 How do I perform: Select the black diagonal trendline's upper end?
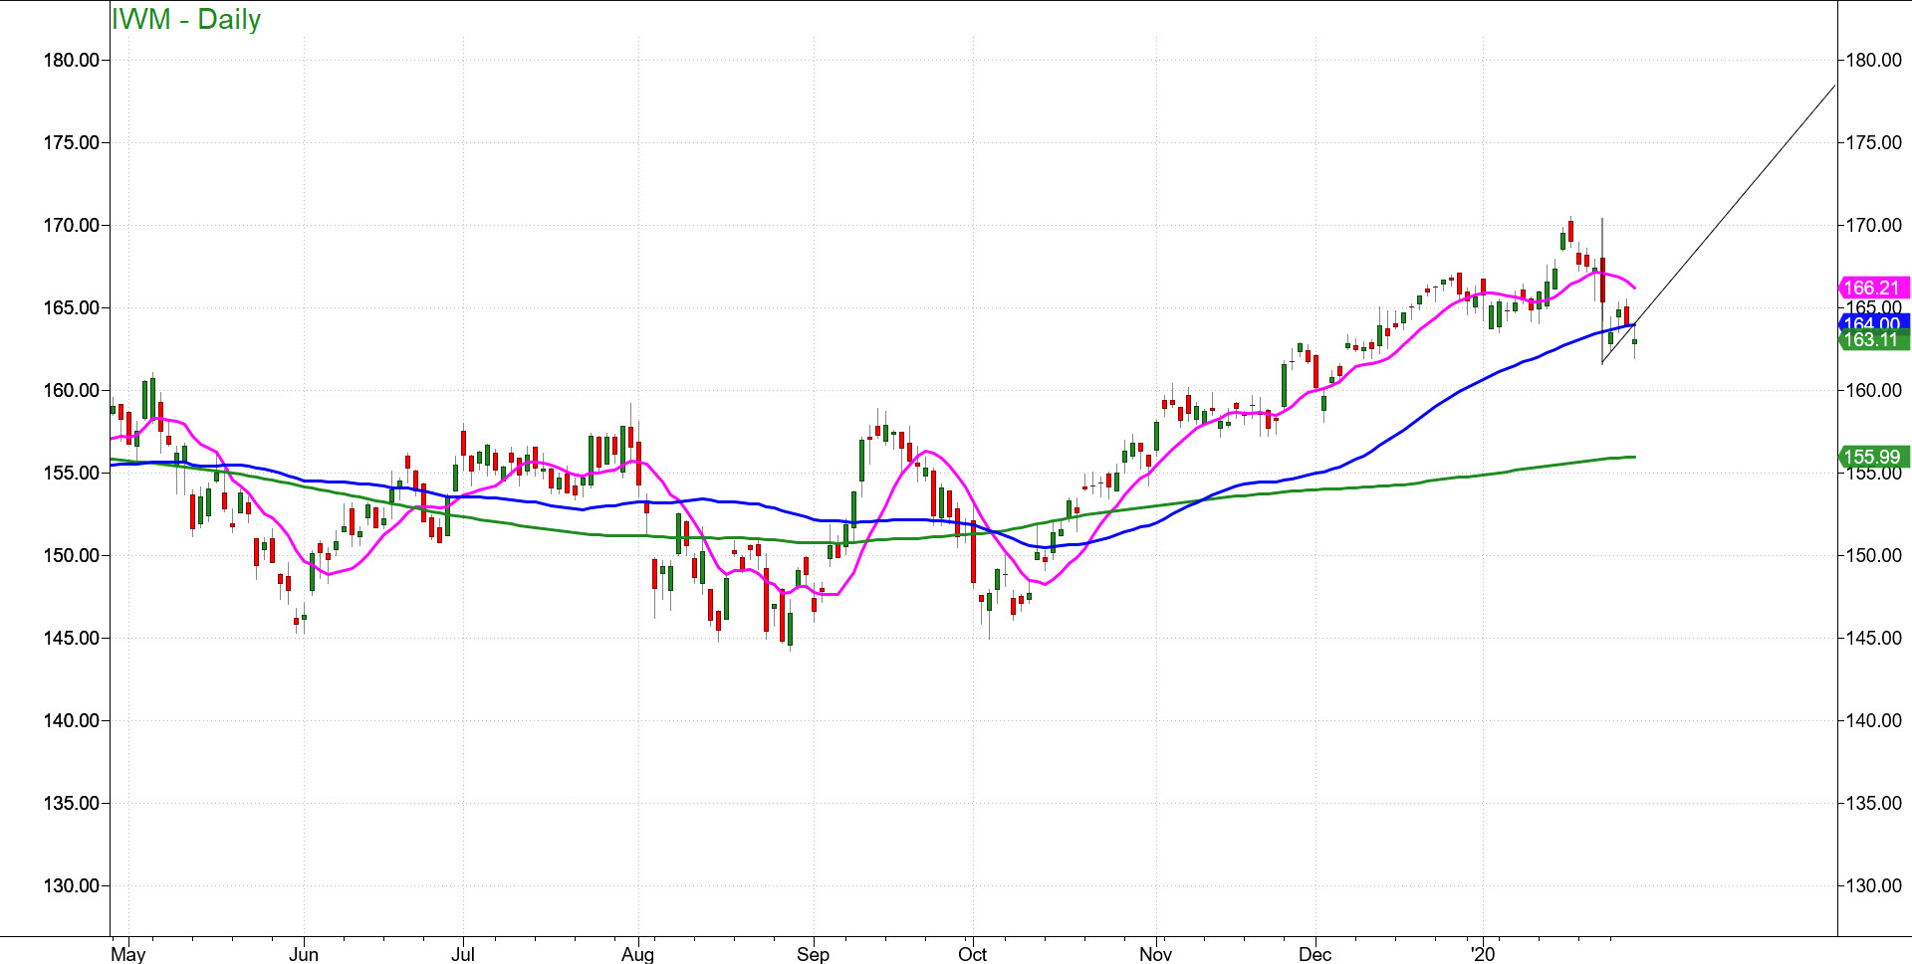point(1834,87)
